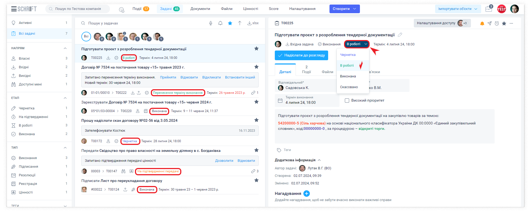
Task: Select the Всі avatar filter circle
Action: pyautogui.click(x=86, y=37)
